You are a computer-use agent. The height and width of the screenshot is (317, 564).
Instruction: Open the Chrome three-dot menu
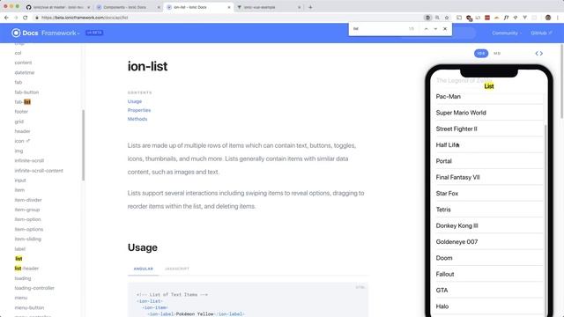point(558,18)
